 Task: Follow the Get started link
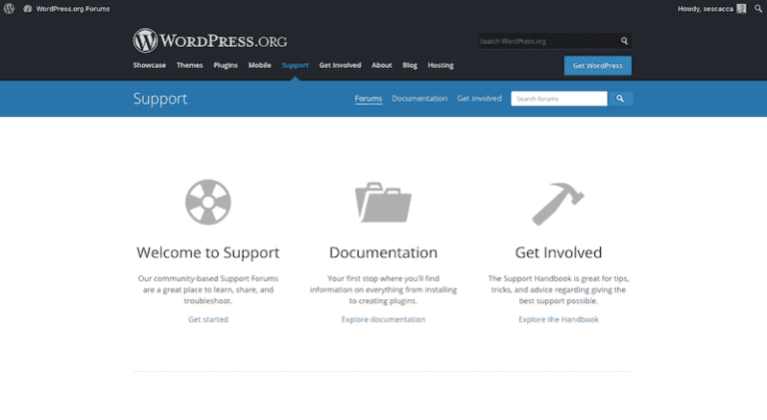[x=208, y=319]
